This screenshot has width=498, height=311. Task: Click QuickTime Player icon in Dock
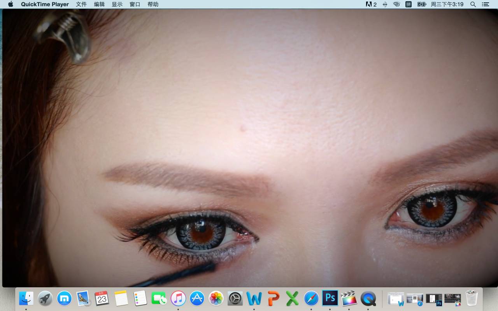click(x=368, y=299)
